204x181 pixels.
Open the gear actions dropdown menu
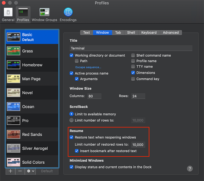point(31,171)
